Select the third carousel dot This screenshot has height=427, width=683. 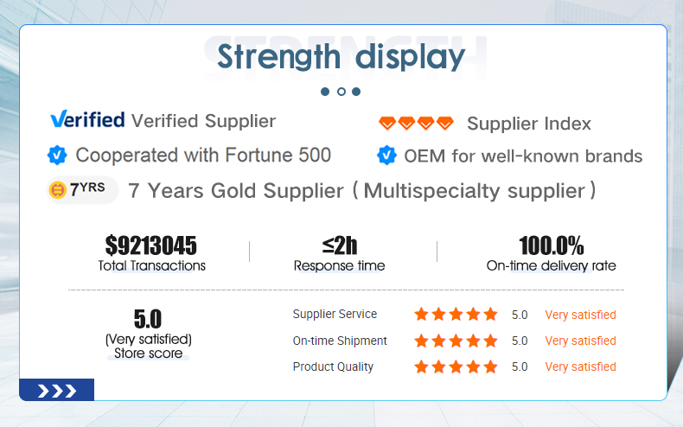(356, 92)
